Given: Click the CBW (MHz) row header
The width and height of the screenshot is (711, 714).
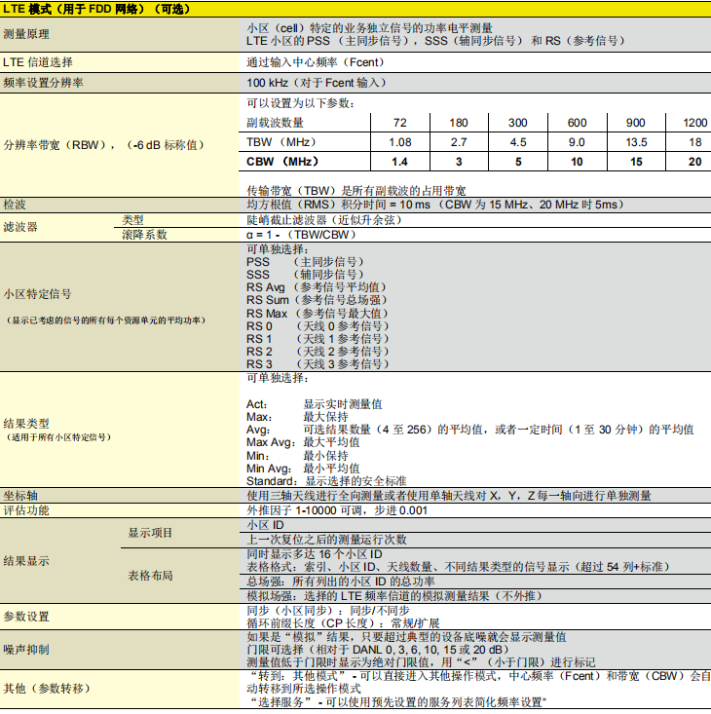Looking at the screenshot, I should (282, 162).
